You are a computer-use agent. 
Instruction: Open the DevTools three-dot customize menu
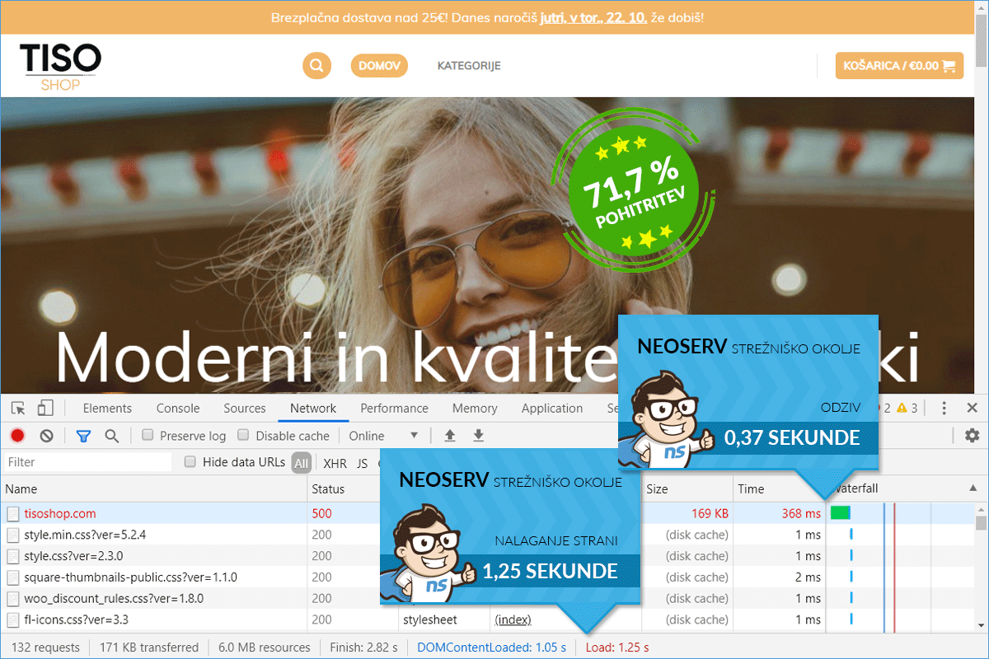[x=944, y=409]
